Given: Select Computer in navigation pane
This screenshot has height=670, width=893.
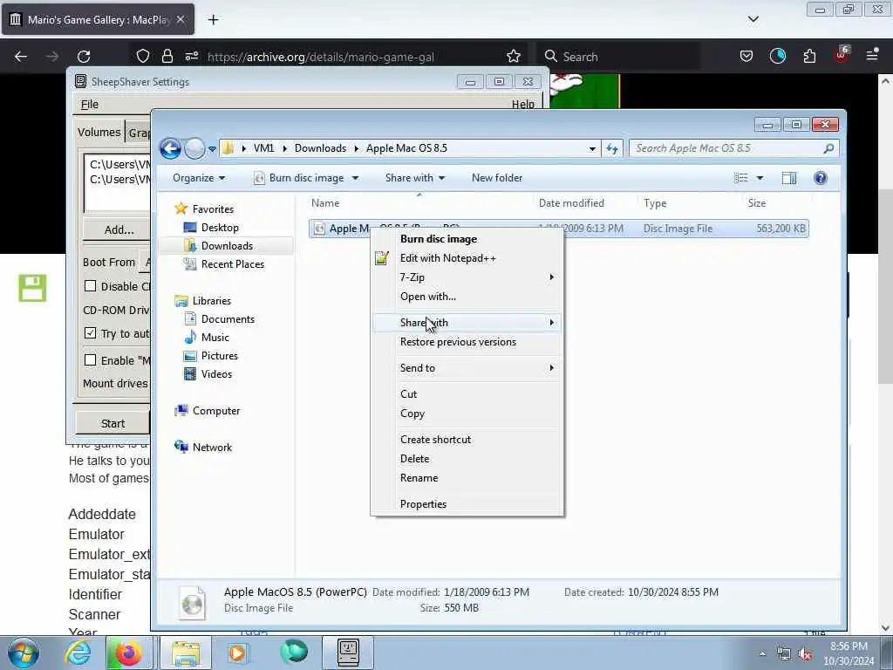Looking at the screenshot, I should click(x=216, y=411).
